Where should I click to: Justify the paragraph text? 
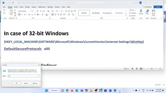point(61,14)
